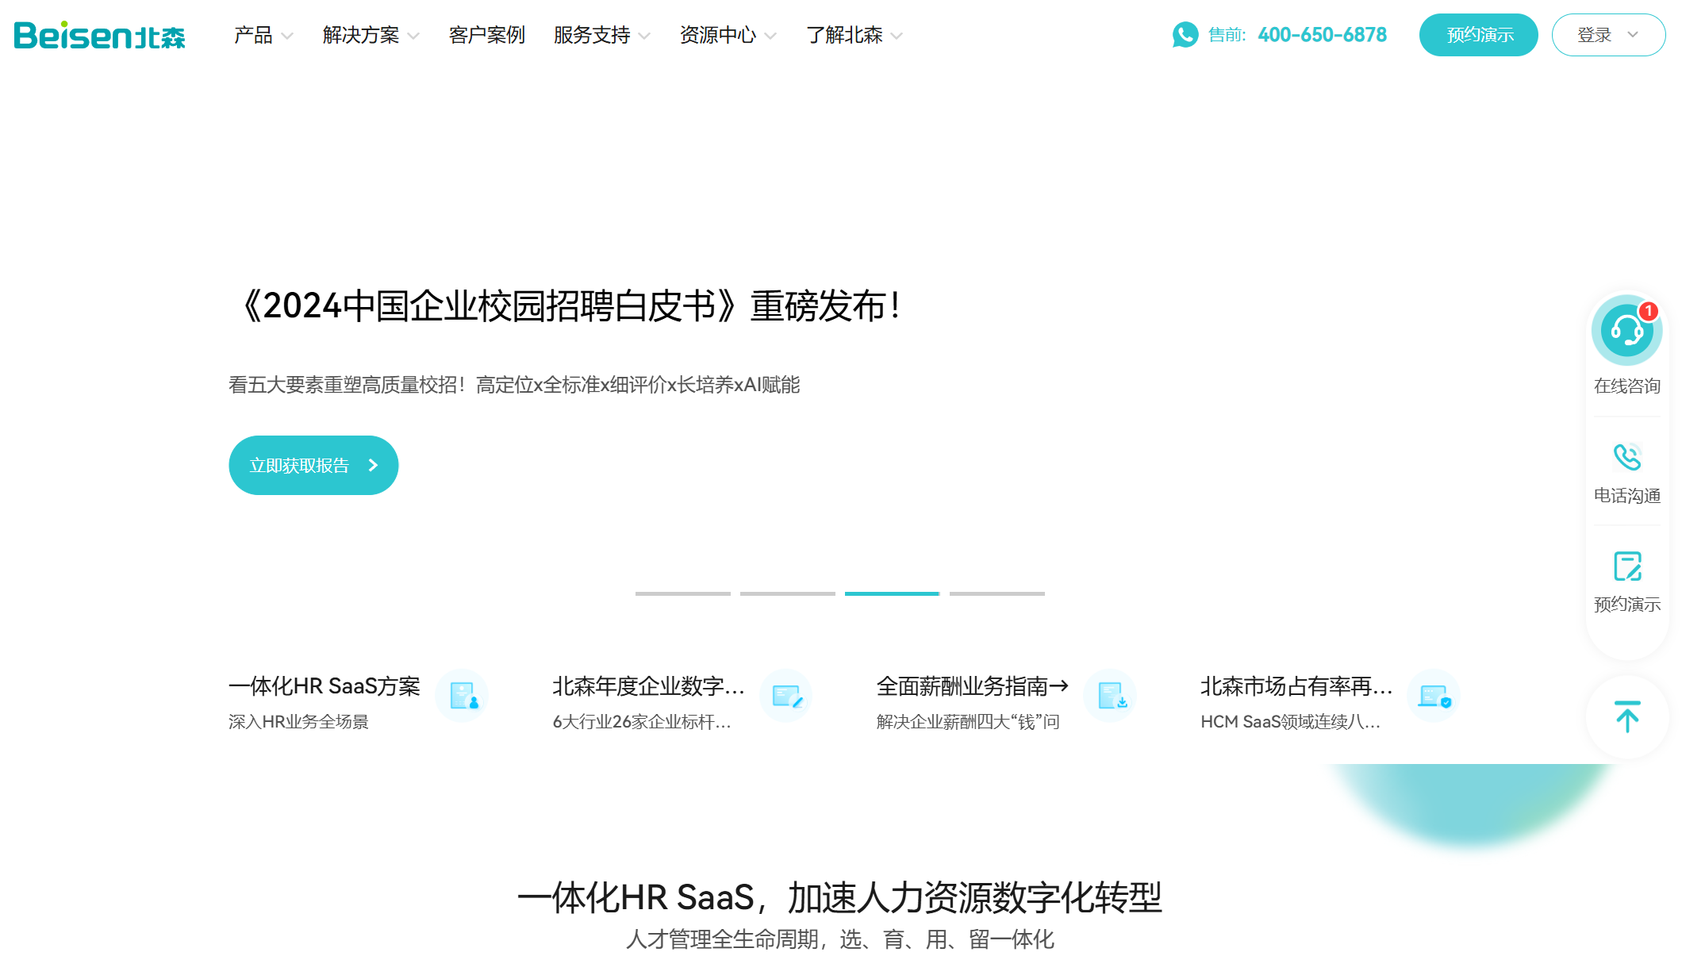Image resolution: width=1682 pixels, height=956 pixels.
Task: Click arrow icon inside 立即获取报告 button
Action: coord(373,466)
